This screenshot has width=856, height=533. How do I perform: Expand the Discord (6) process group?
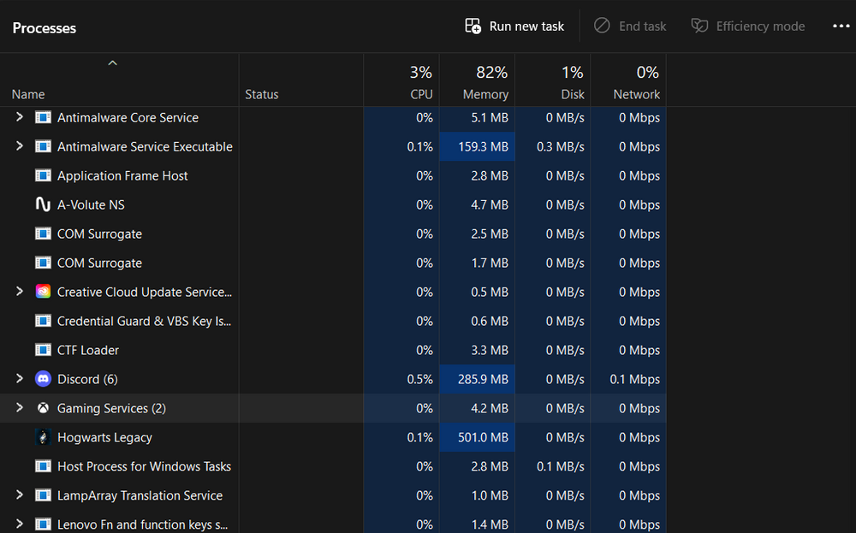[20, 379]
